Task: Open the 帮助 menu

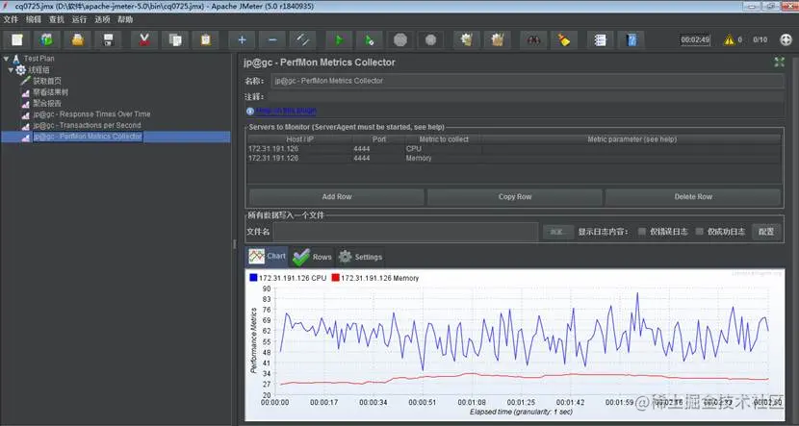Action: (125, 20)
